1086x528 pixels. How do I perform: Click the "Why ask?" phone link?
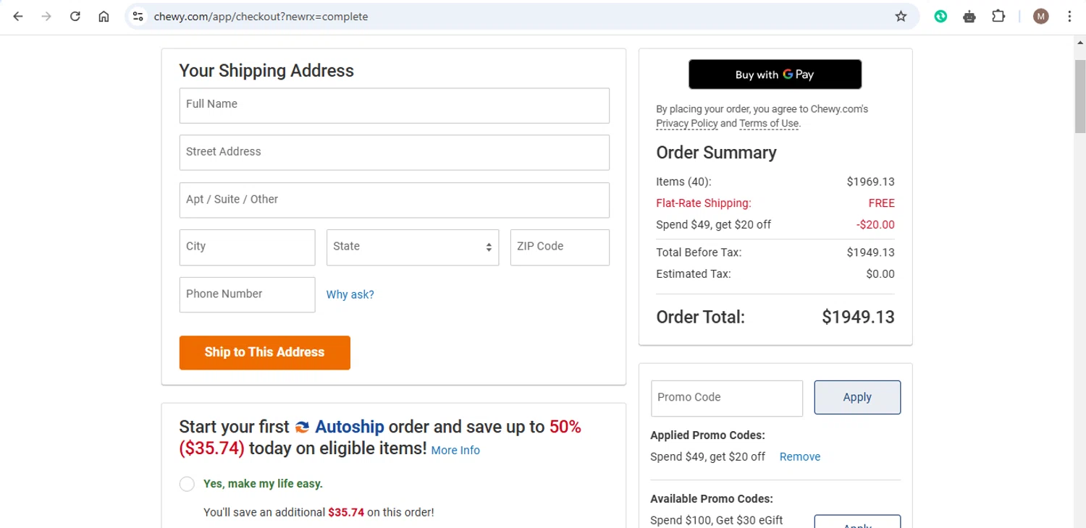tap(350, 294)
